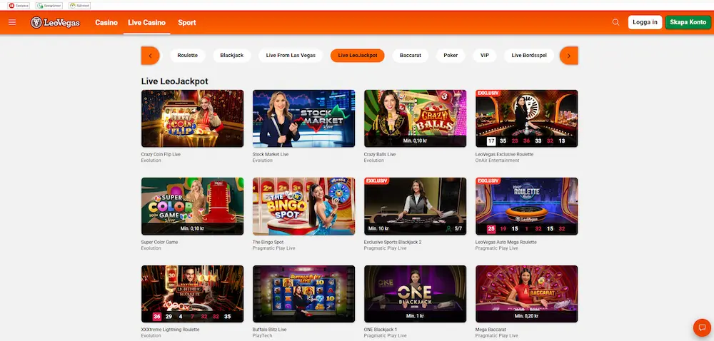714x341 pixels.
Task: Click the Spelgränser button
Action: point(49,6)
